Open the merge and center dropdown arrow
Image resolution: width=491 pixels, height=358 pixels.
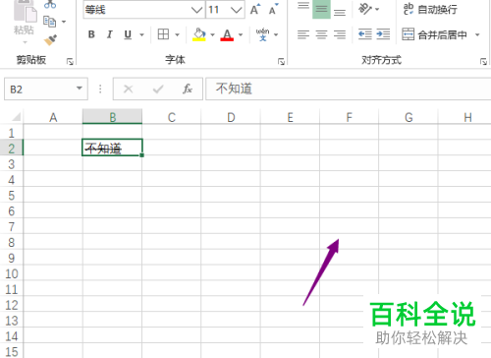477,34
